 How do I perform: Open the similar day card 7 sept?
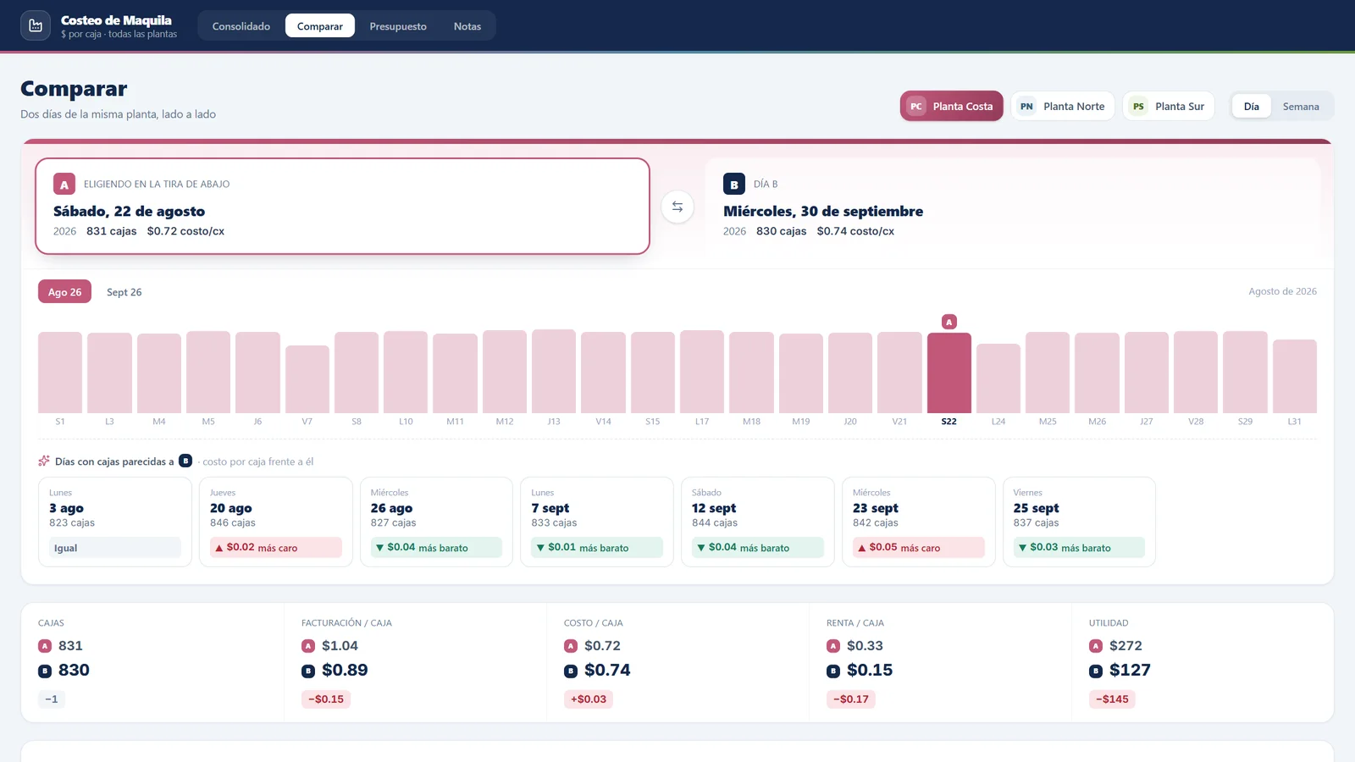[597, 522]
